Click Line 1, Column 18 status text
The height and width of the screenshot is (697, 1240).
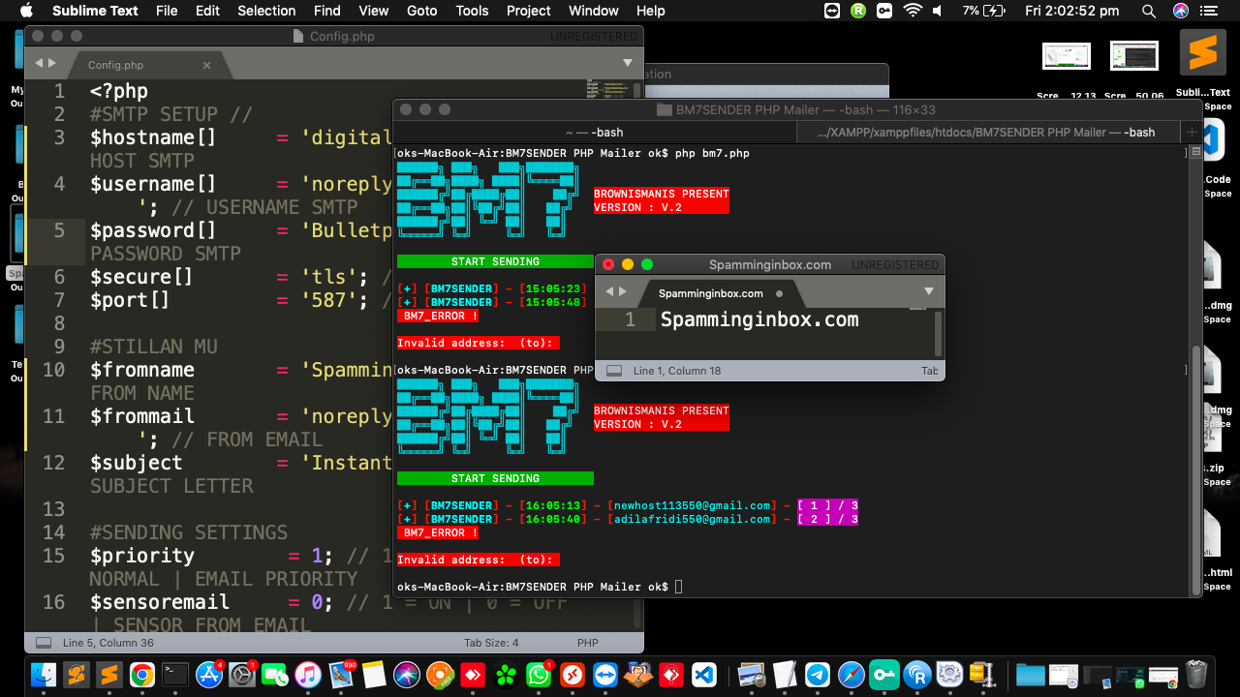pyautogui.click(x=678, y=371)
